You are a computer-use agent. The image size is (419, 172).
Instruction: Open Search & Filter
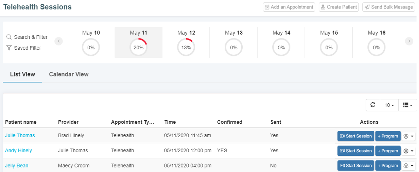pos(27,37)
